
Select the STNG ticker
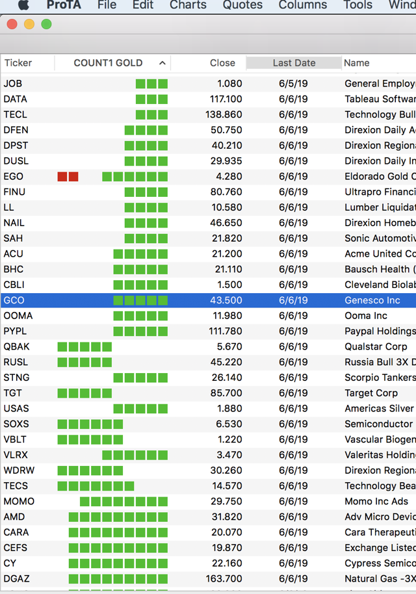16,378
